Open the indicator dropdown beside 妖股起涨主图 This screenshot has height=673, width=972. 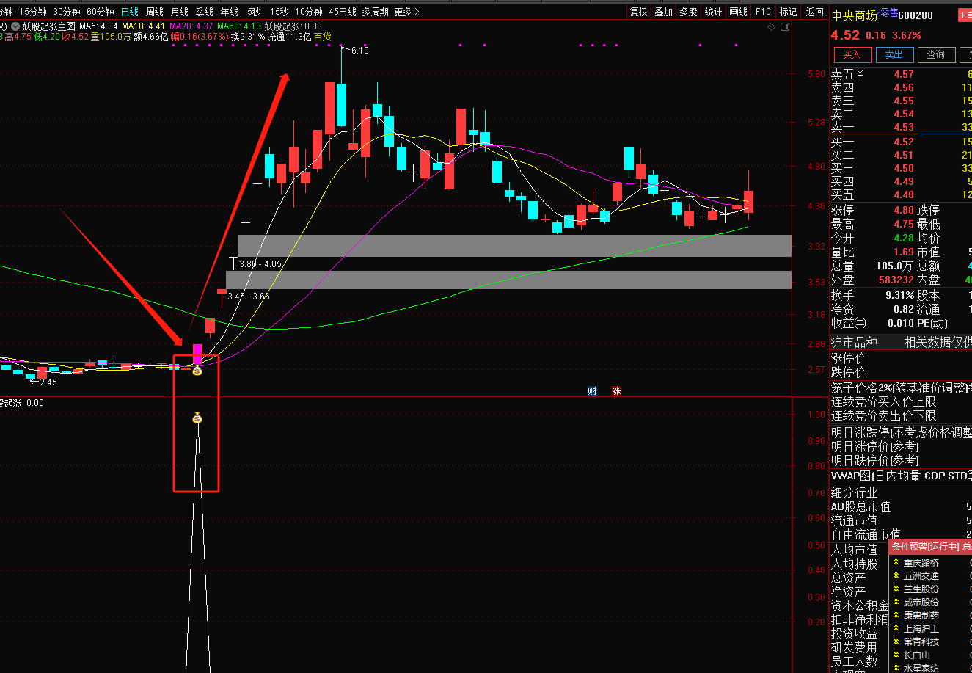pos(15,26)
